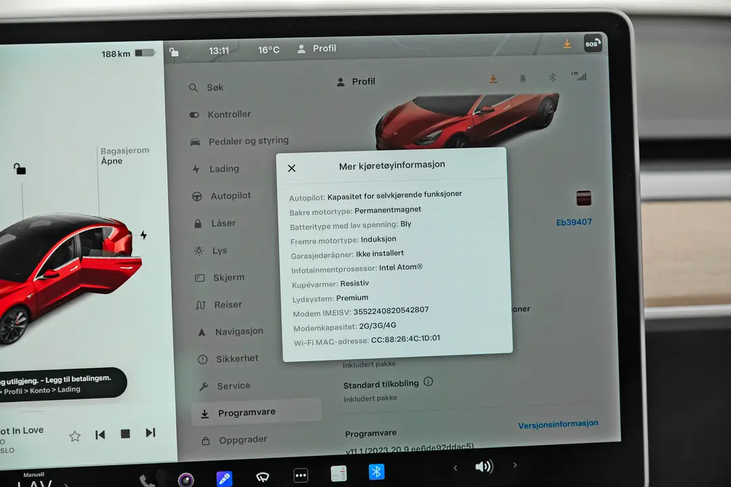This screenshot has height=487, width=731.
Task: Tap the charging bolt icon beside the car
Action: click(x=143, y=235)
